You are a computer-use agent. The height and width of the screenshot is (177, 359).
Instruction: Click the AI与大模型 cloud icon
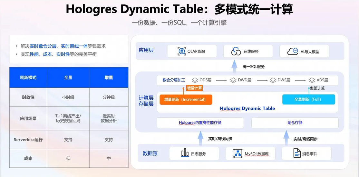[x=292, y=51]
